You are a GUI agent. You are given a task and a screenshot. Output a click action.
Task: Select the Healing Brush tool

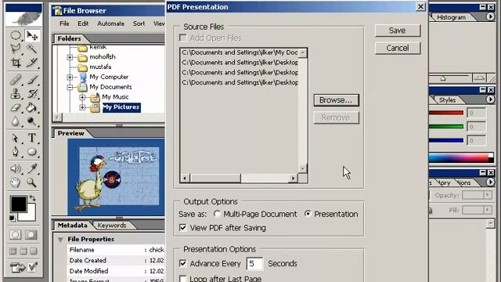pyautogui.click(x=16, y=80)
